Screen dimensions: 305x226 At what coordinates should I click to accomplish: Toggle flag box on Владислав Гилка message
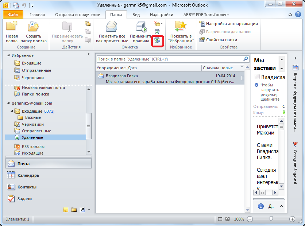(243, 78)
